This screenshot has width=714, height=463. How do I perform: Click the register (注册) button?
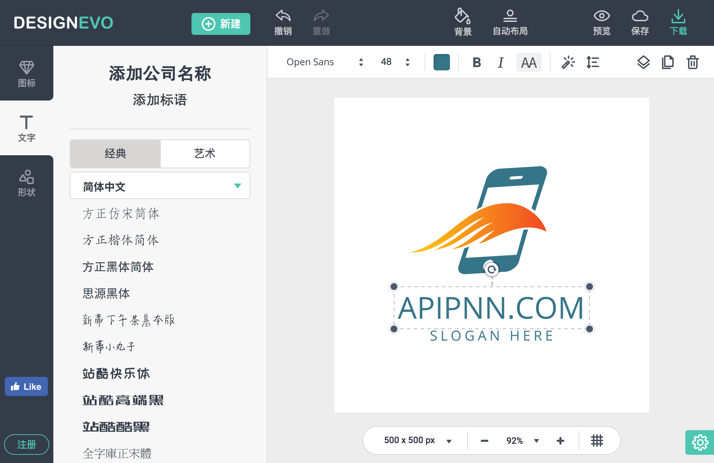[26, 445]
